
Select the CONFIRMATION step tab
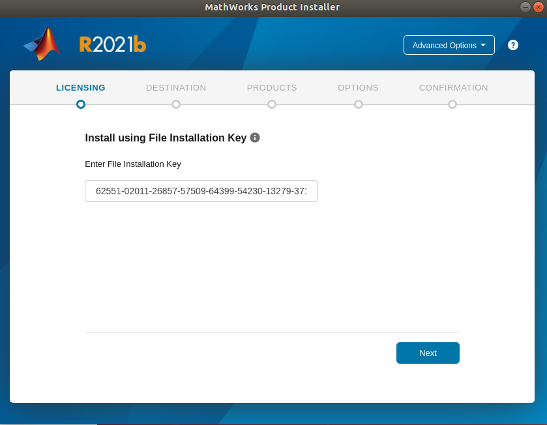coord(453,88)
